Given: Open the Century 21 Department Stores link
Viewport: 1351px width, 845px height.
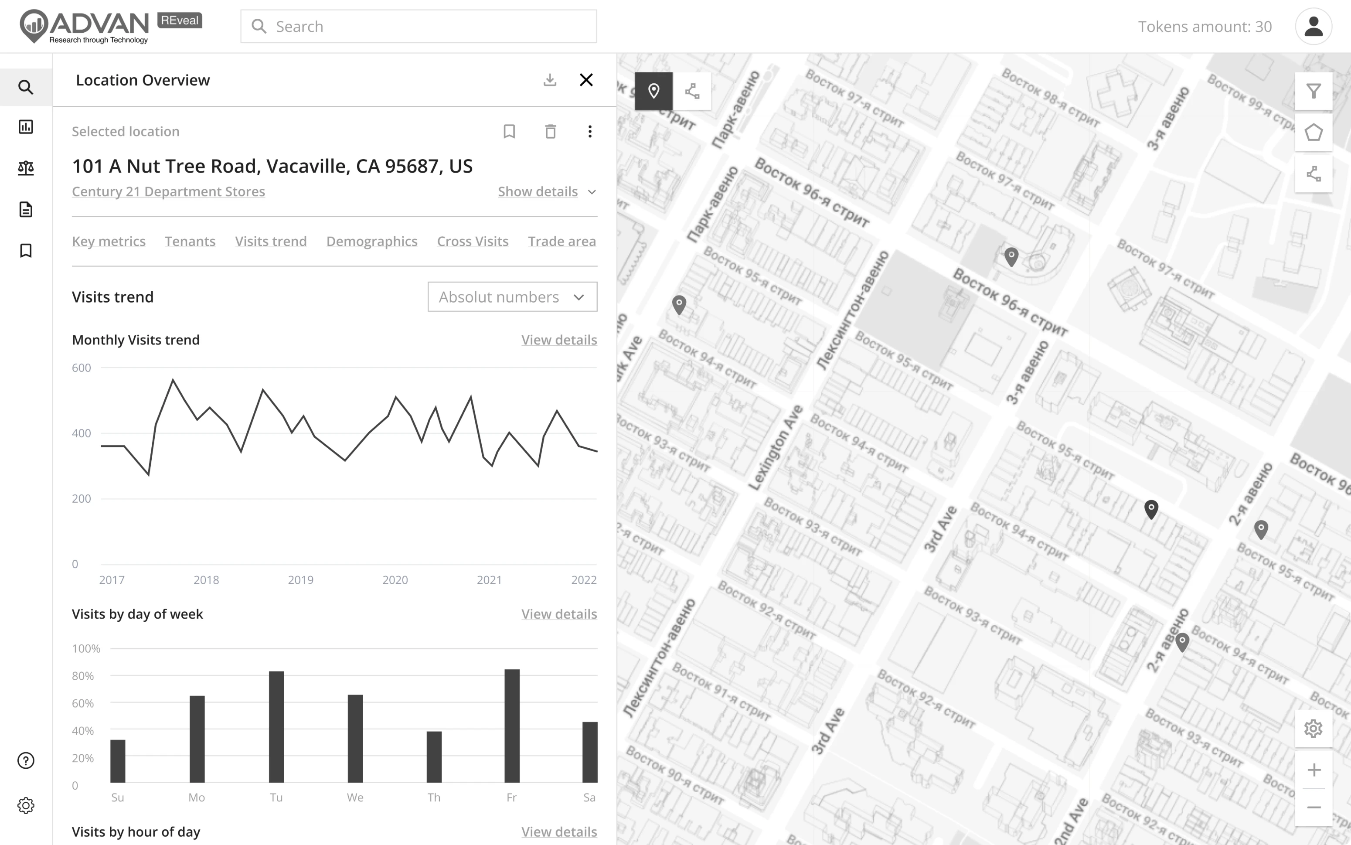Looking at the screenshot, I should [168, 191].
